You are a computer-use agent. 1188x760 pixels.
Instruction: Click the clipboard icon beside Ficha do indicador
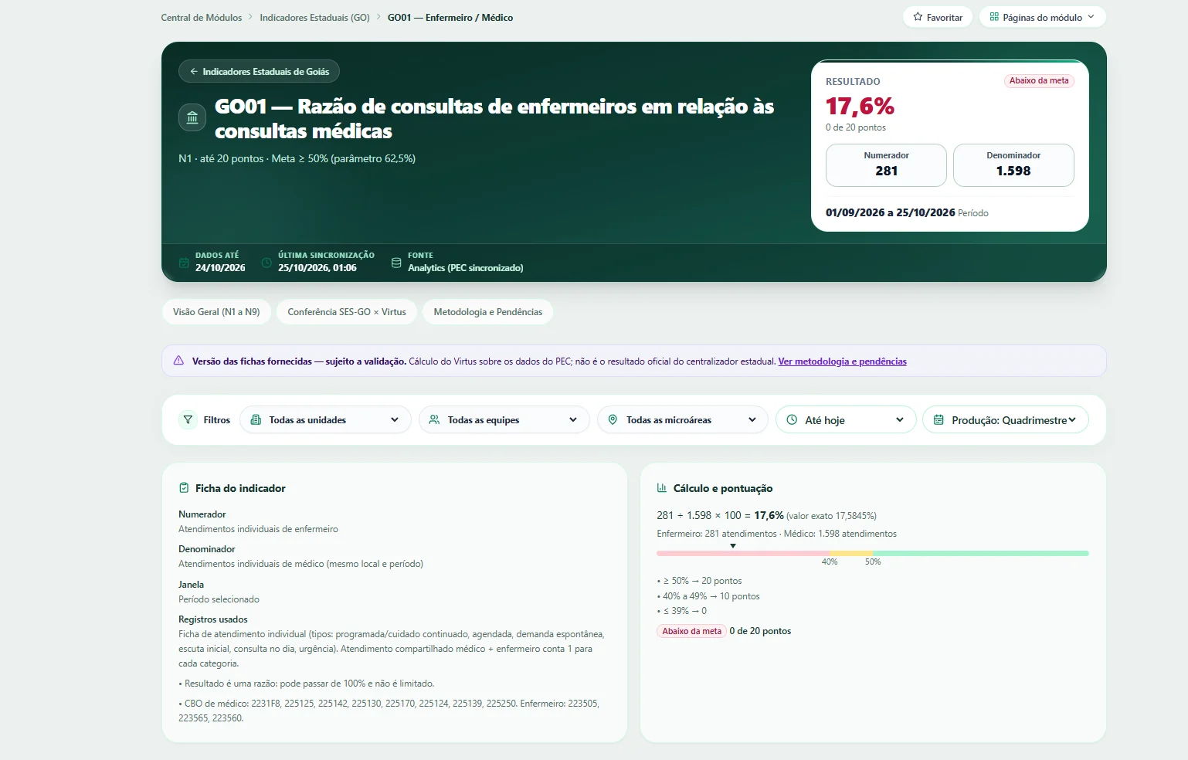click(x=184, y=488)
